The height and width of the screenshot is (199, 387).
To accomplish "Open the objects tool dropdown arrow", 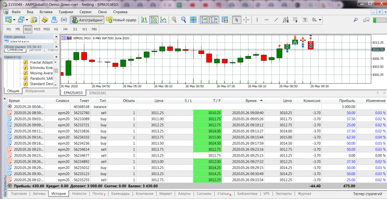I will point(320,20).
